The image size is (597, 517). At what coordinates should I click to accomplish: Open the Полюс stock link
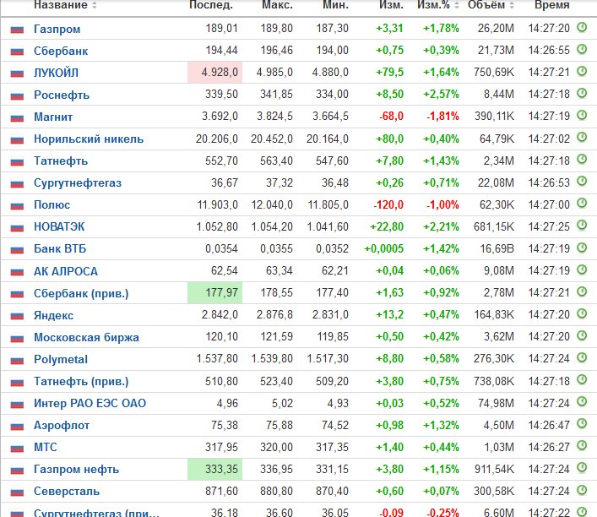pos(52,205)
